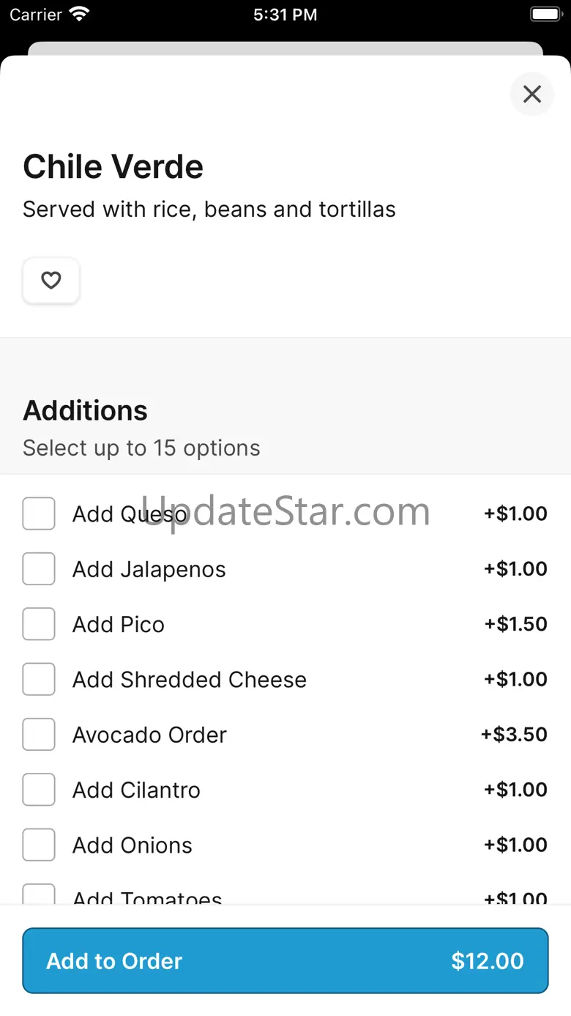This screenshot has height=1016, width=571.
Task: Select the Add Shredded Cheese checkbox
Action: 39,679
